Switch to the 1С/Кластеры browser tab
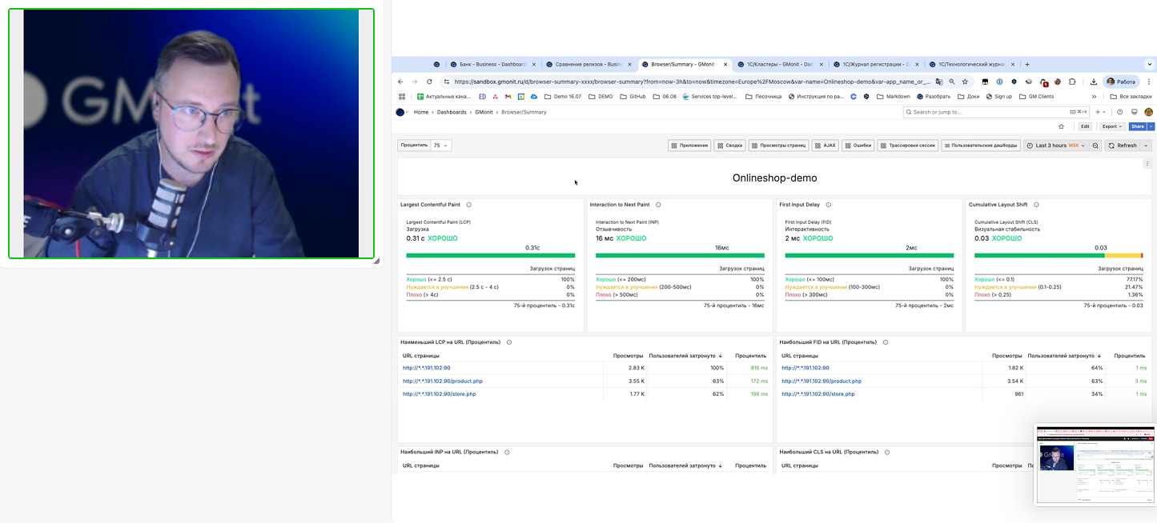 (x=779, y=64)
